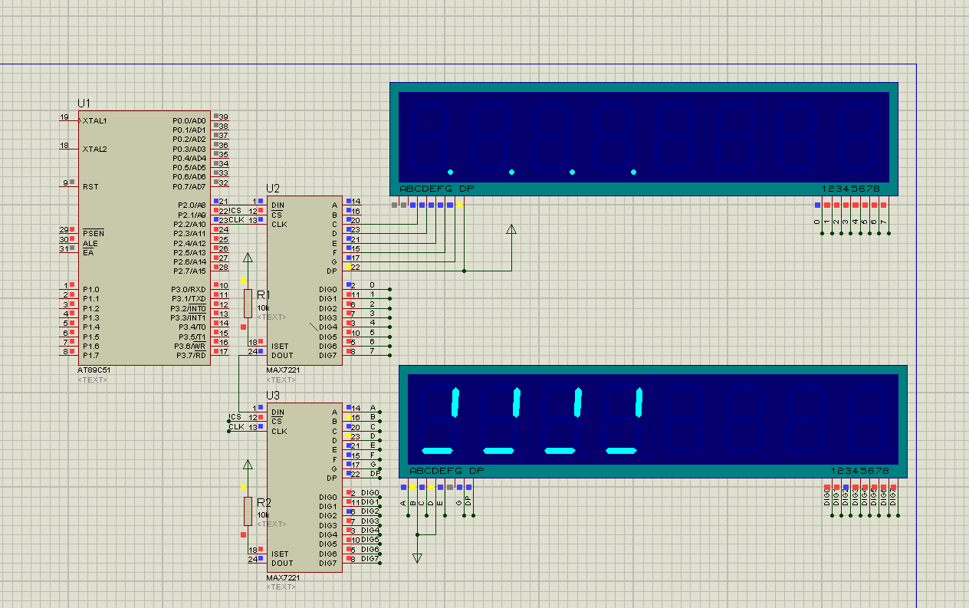Click the U3 reference label
This screenshot has width=969, height=608.
click(273, 396)
